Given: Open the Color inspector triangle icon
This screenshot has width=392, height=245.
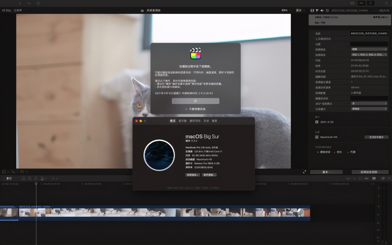Looking at the screenshot, I should click(x=317, y=10).
